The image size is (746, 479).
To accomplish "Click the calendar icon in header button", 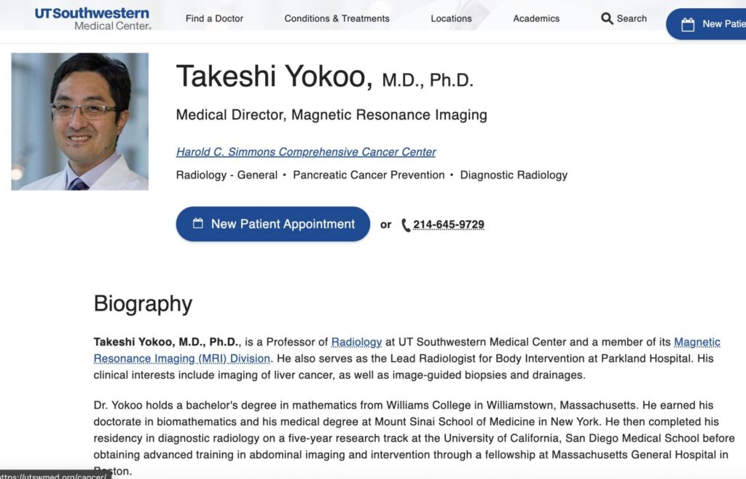I will [688, 24].
